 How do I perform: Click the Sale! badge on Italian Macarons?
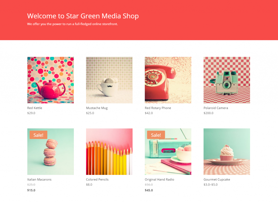coord(39,135)
